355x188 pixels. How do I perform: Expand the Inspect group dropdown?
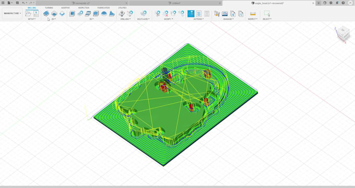[253, 19]
